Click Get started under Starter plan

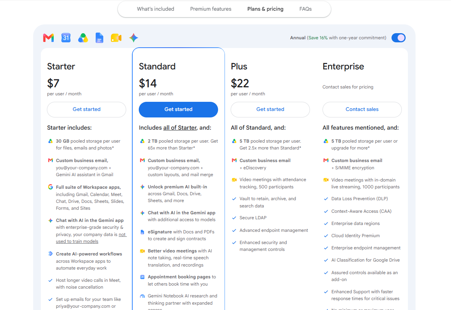87,109
